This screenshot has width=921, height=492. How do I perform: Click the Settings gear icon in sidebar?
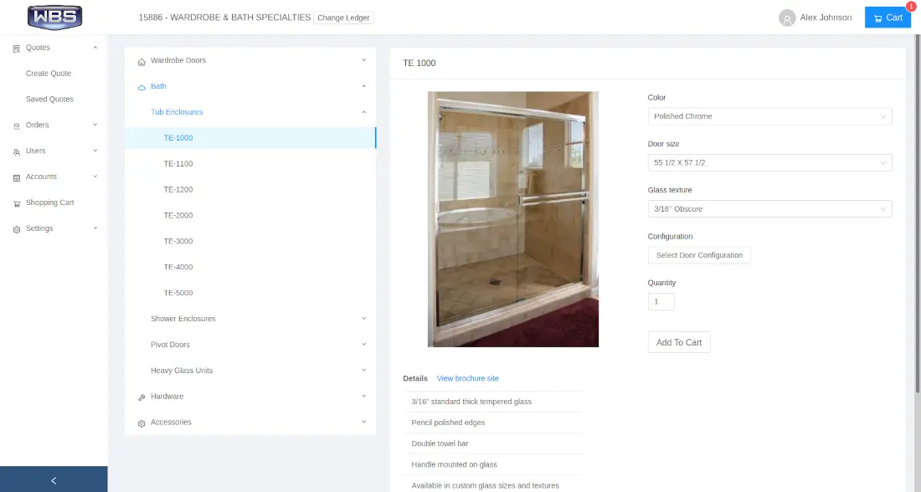click(x=17, y=229)
